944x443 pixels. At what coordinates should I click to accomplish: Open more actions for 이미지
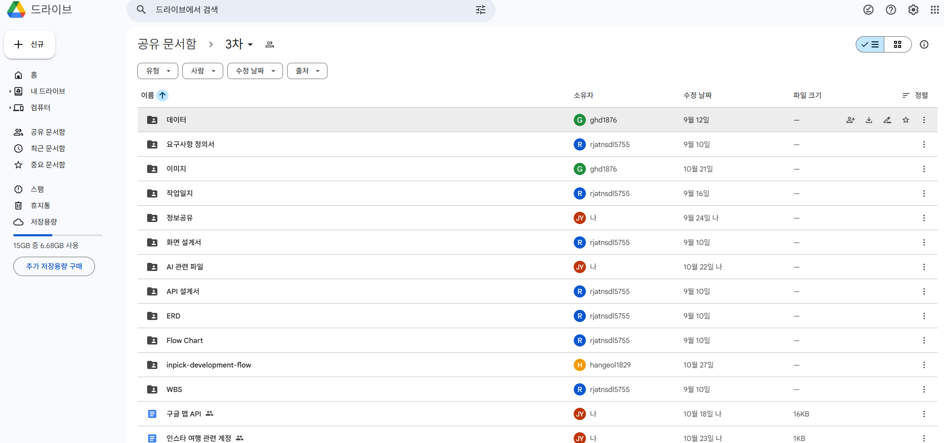click(924, 169)
